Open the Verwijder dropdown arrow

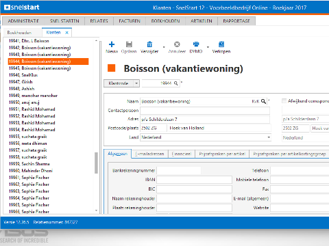click(x=164, y=47)
